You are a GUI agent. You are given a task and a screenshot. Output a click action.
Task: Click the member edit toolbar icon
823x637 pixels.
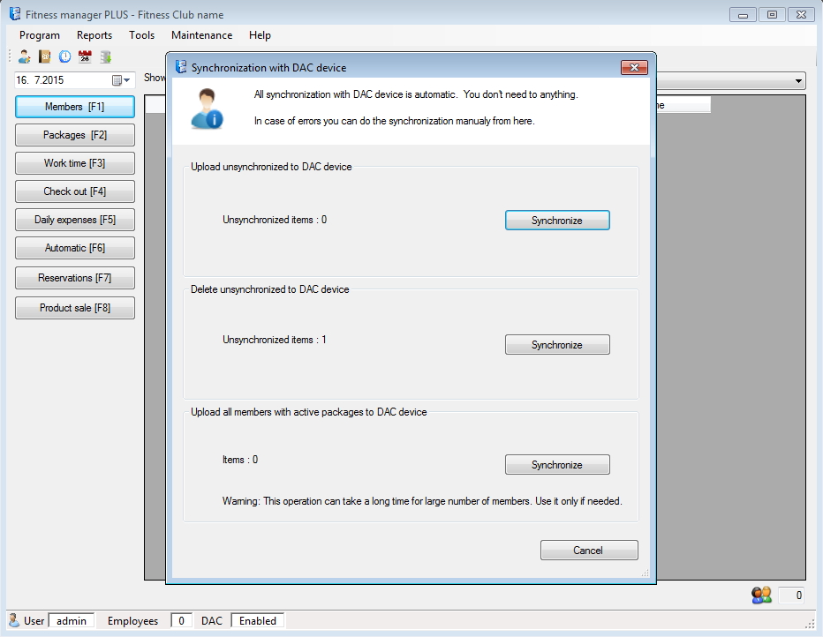click(x=25, y=56)
